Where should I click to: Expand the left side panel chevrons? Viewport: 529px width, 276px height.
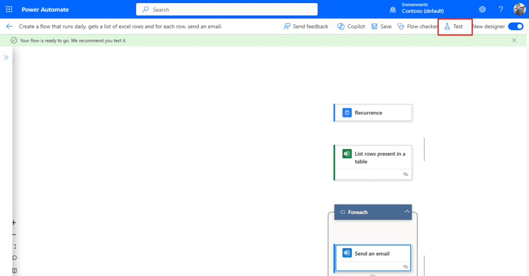click(x=6, y=57)
